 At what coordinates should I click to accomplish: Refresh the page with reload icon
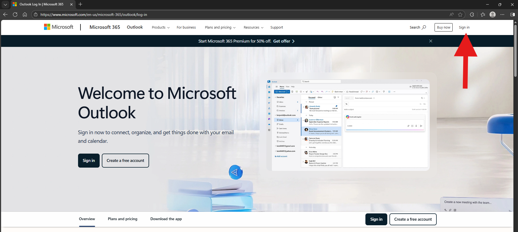tap(15, 15)
